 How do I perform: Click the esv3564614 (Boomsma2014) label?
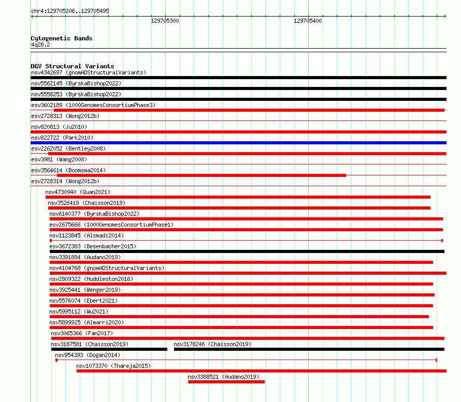[x=68, y=170]
